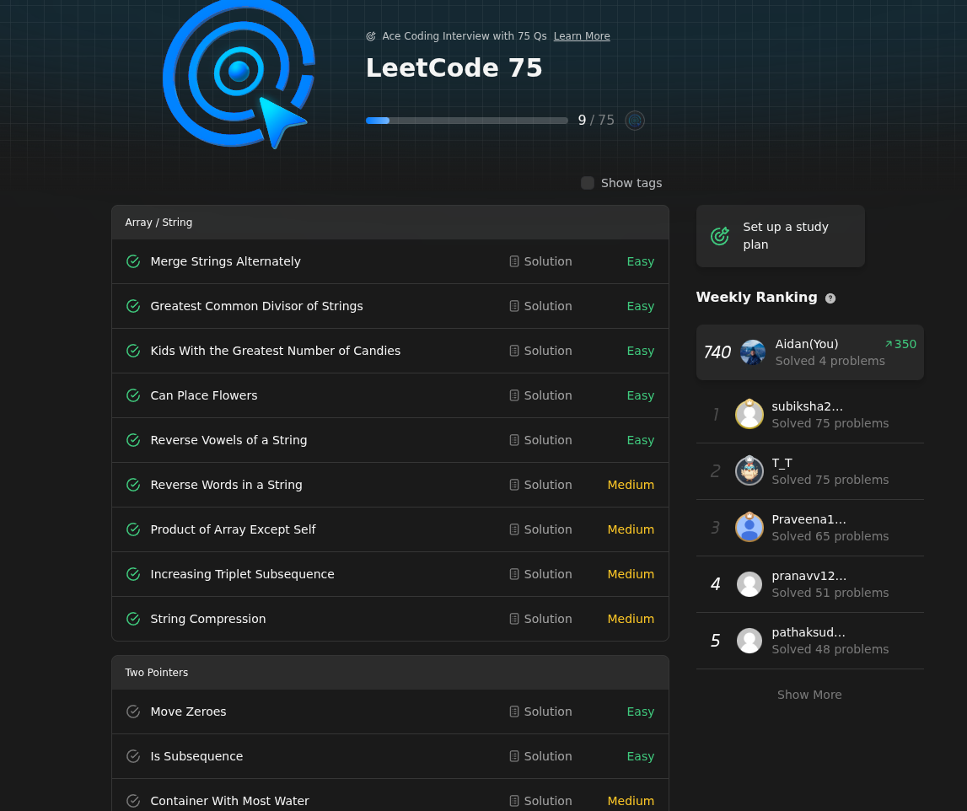Click the green checkmark beside Merge Strings Alternately

pos(133,261)
